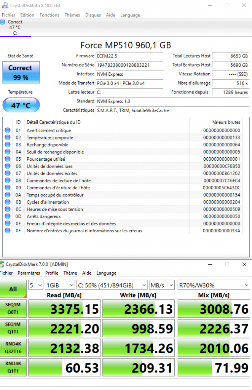Click the Mode de Transfert field
The height and width of the screenshot is (390, 252).
129,83
